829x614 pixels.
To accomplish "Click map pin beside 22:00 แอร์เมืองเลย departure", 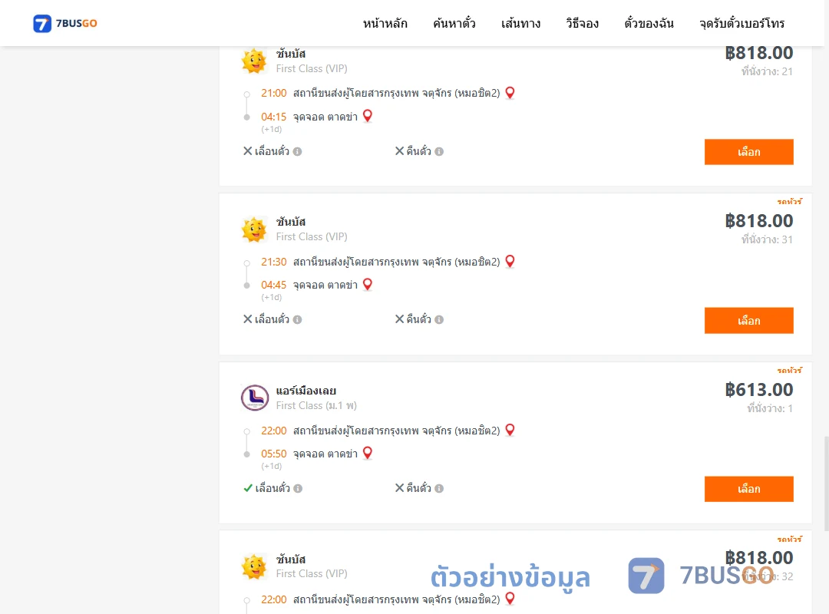I will tap(510, 430).
